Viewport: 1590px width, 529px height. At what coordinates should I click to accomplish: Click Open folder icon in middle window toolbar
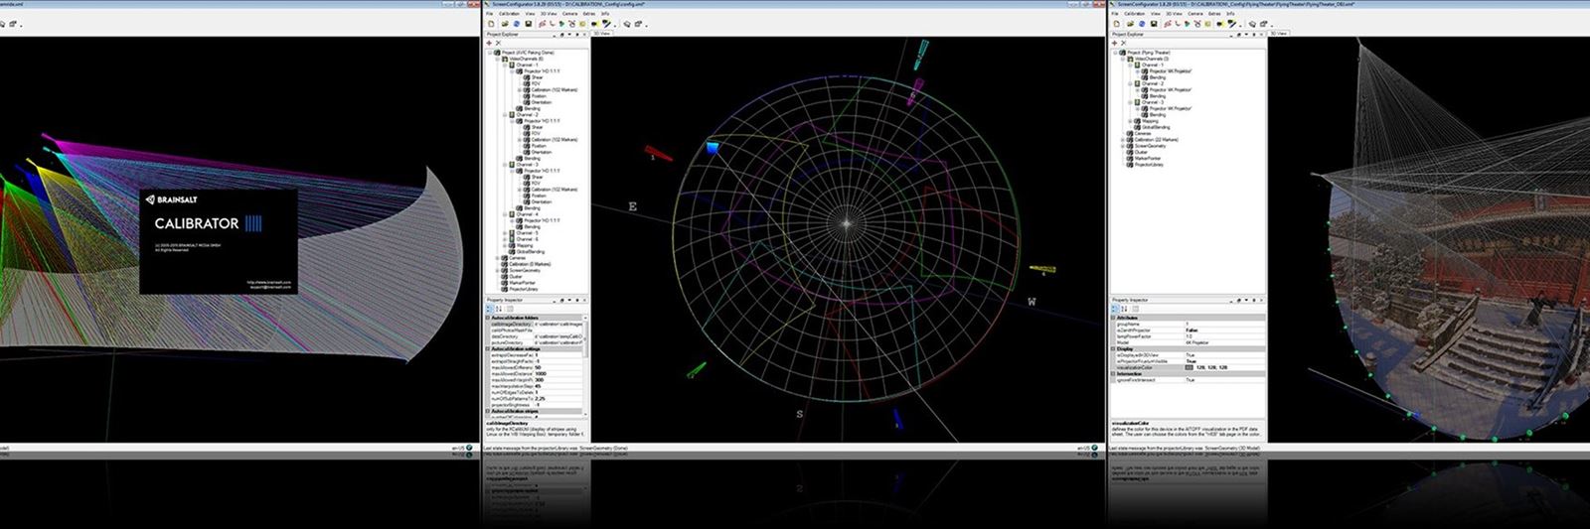pos(505,24)
